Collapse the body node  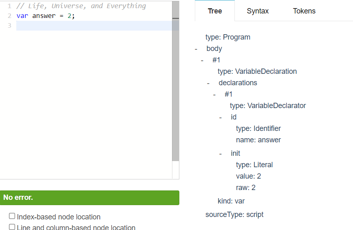tap(196, 49)
